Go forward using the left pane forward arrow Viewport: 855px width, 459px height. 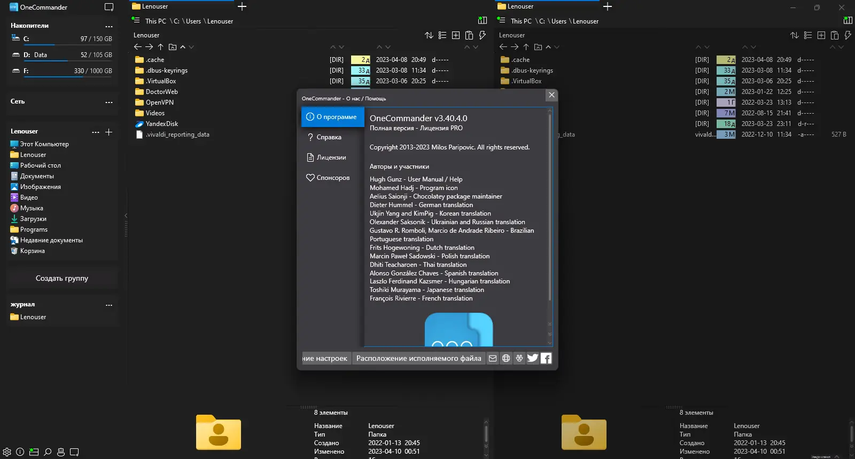pos(149,47)
